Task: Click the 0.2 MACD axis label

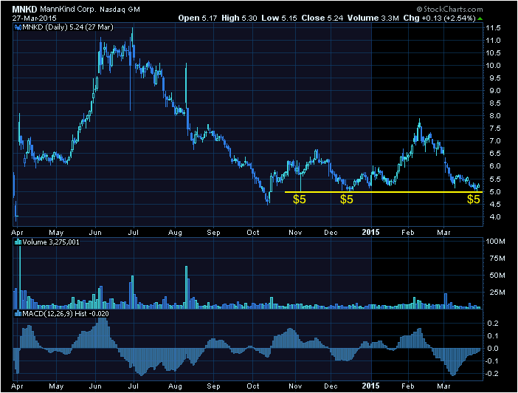Action: coord(493,324)
